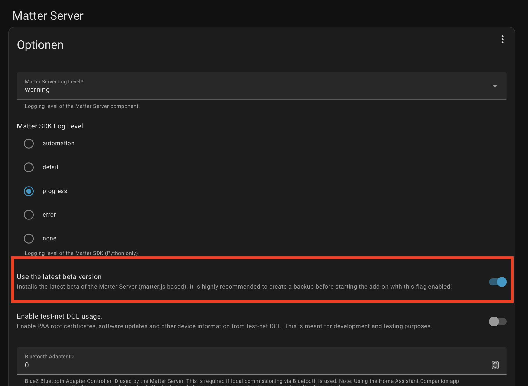Select the automation radio button
Image resolution: width=528 pixels, height=386 pixels.
(29, 144)
